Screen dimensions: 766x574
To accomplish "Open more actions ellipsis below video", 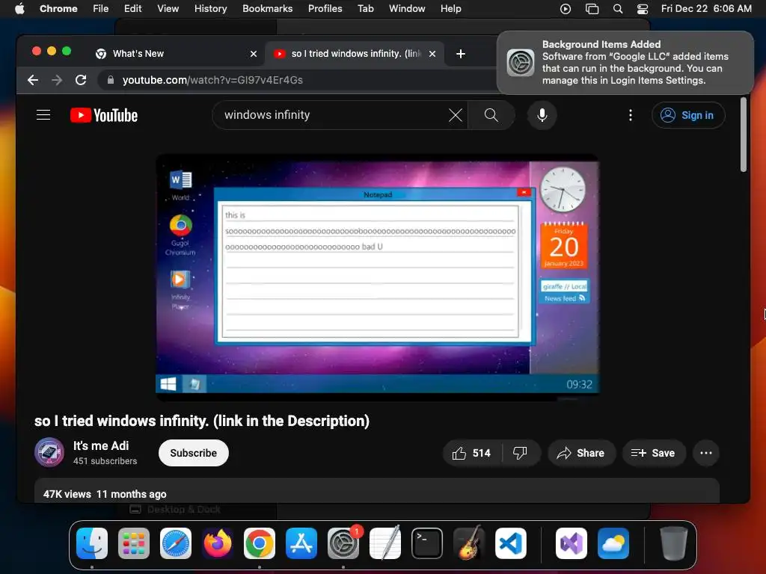I will (x=706, y=453).
